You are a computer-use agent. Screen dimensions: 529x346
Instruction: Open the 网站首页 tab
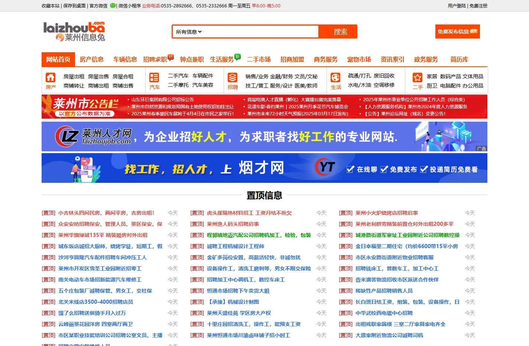[58, 59]
